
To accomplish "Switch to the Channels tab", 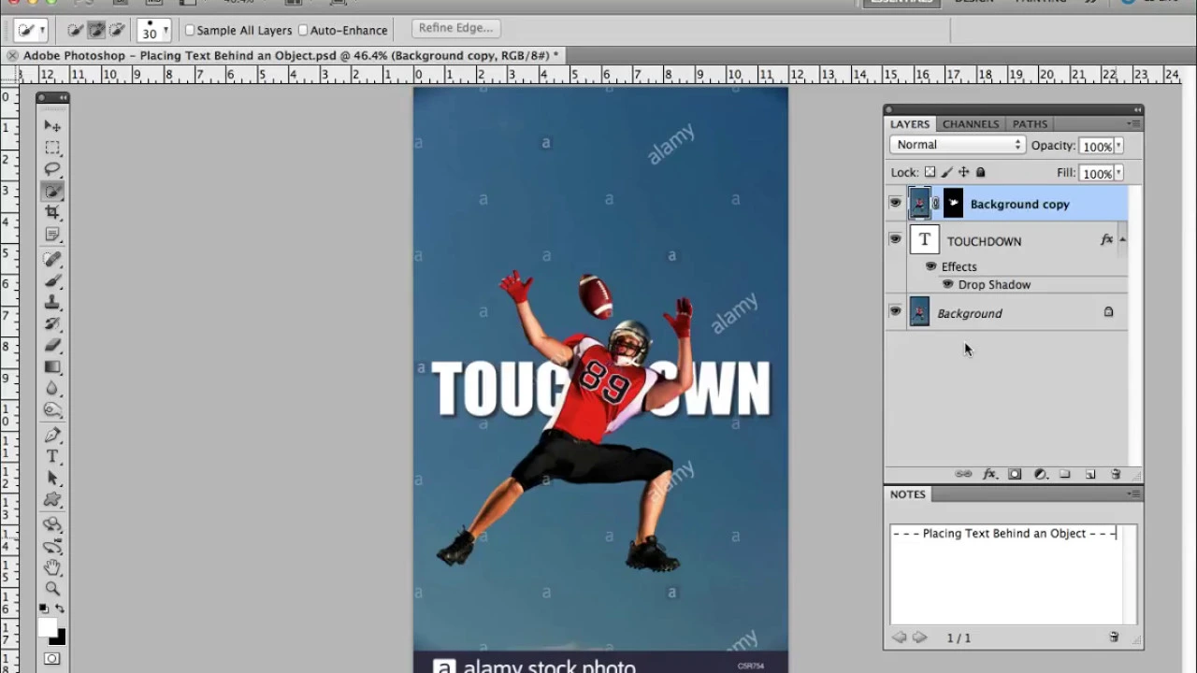I will [x=970, y=123].
